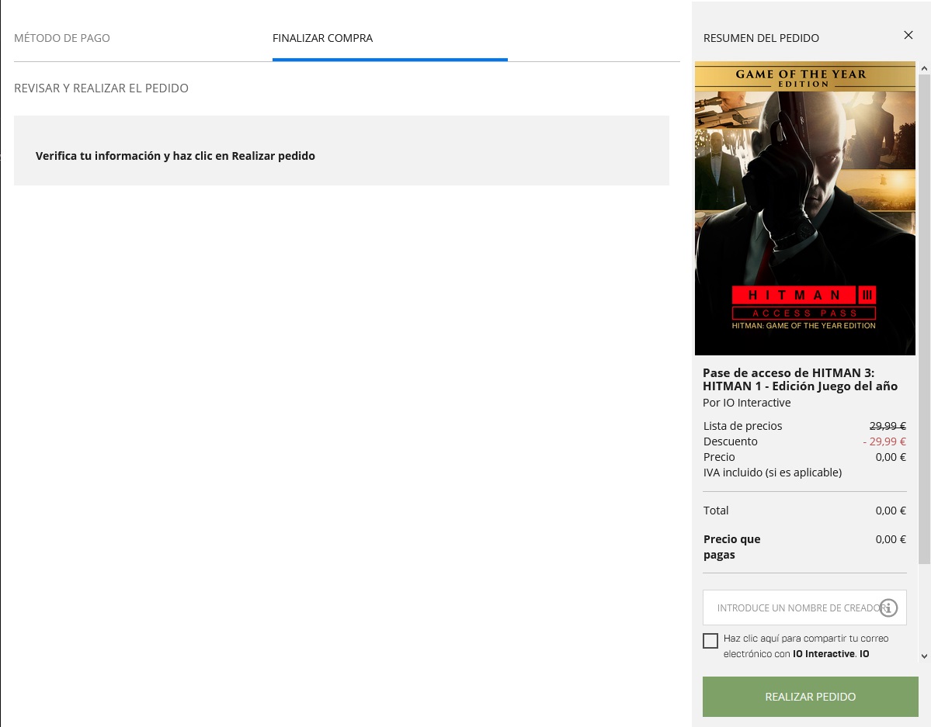The image size is (931, 727).
Task: Click the discount value - 29,99 €
Action: (x=884, y=441)
